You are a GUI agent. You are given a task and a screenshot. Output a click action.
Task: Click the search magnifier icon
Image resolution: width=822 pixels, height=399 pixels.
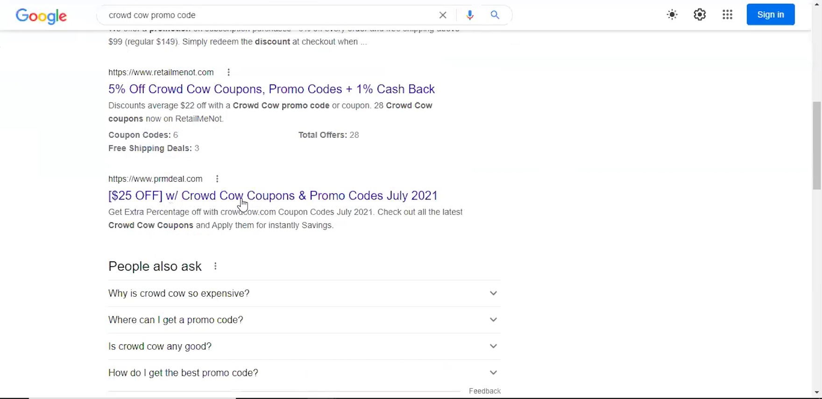(x=495, y=15)
